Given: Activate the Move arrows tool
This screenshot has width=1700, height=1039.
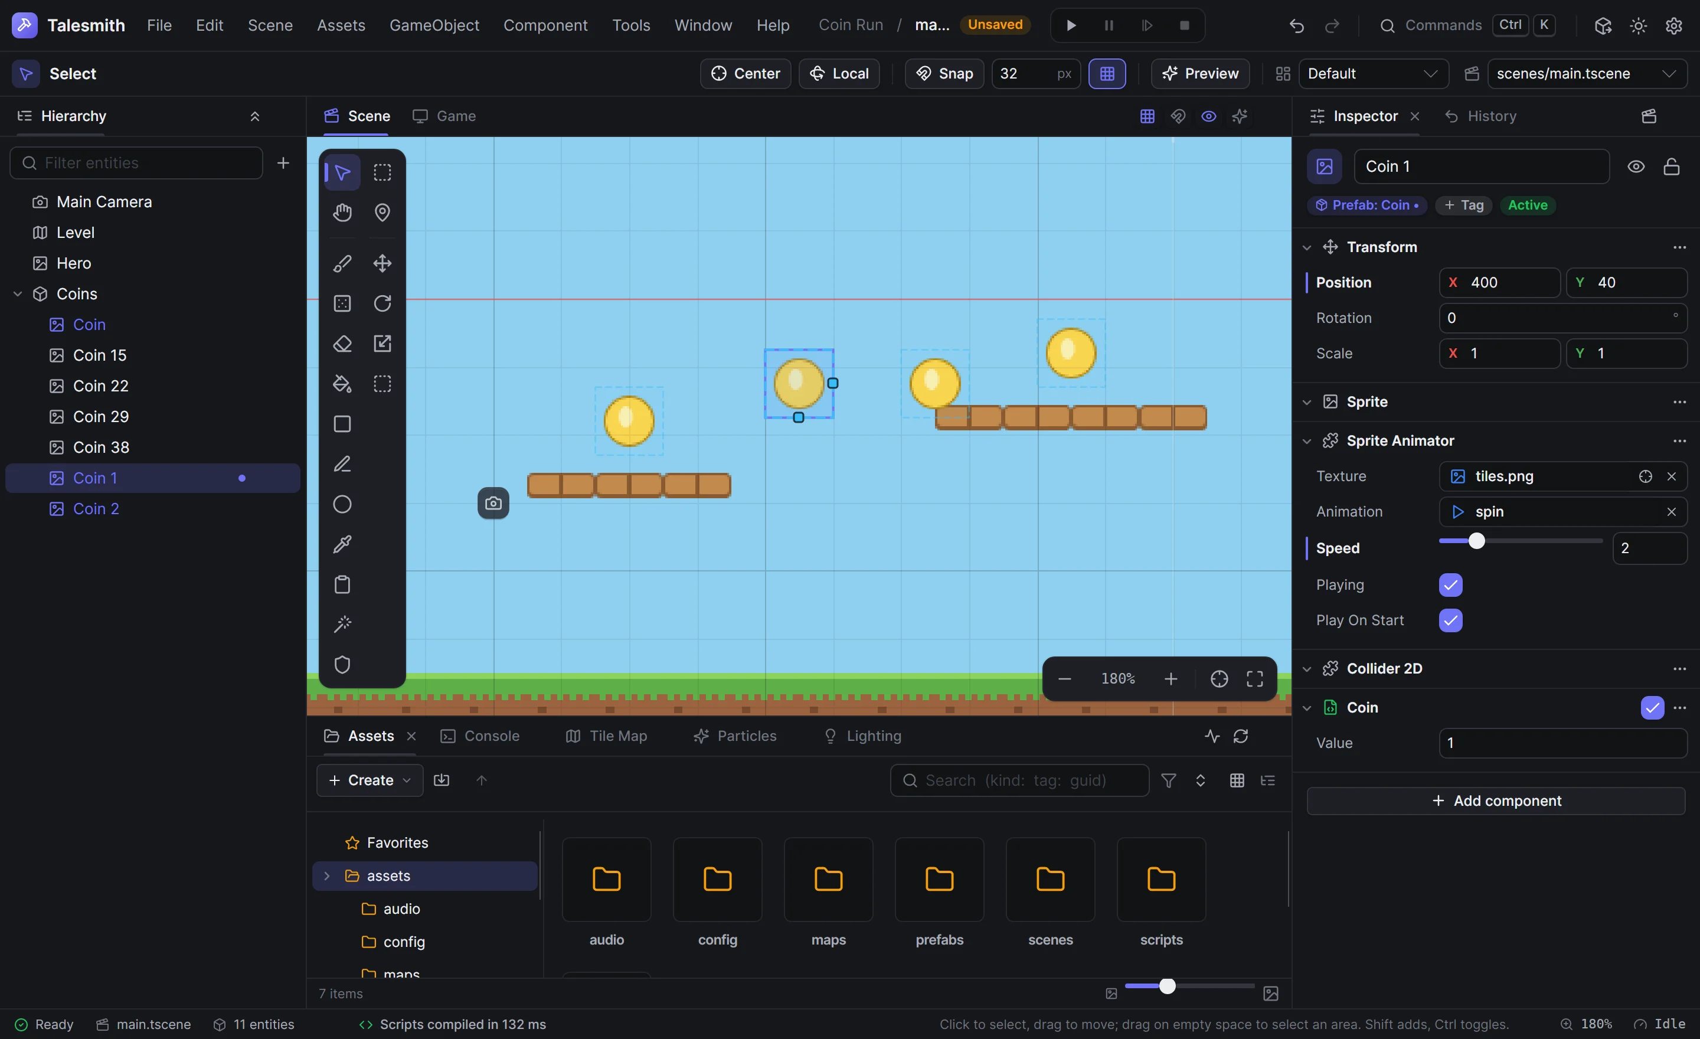Looking at the screenshot, I should (x=382, y=263).
